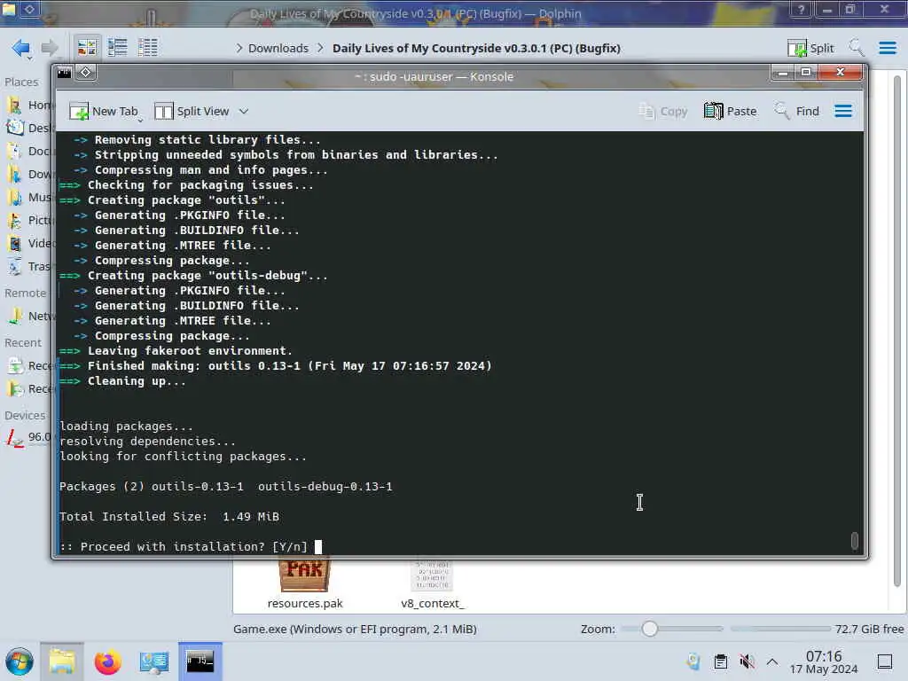Screen dimensions: 908x681
Task: Click the Dolphin file manager taskbar icon
Action: 61,661
